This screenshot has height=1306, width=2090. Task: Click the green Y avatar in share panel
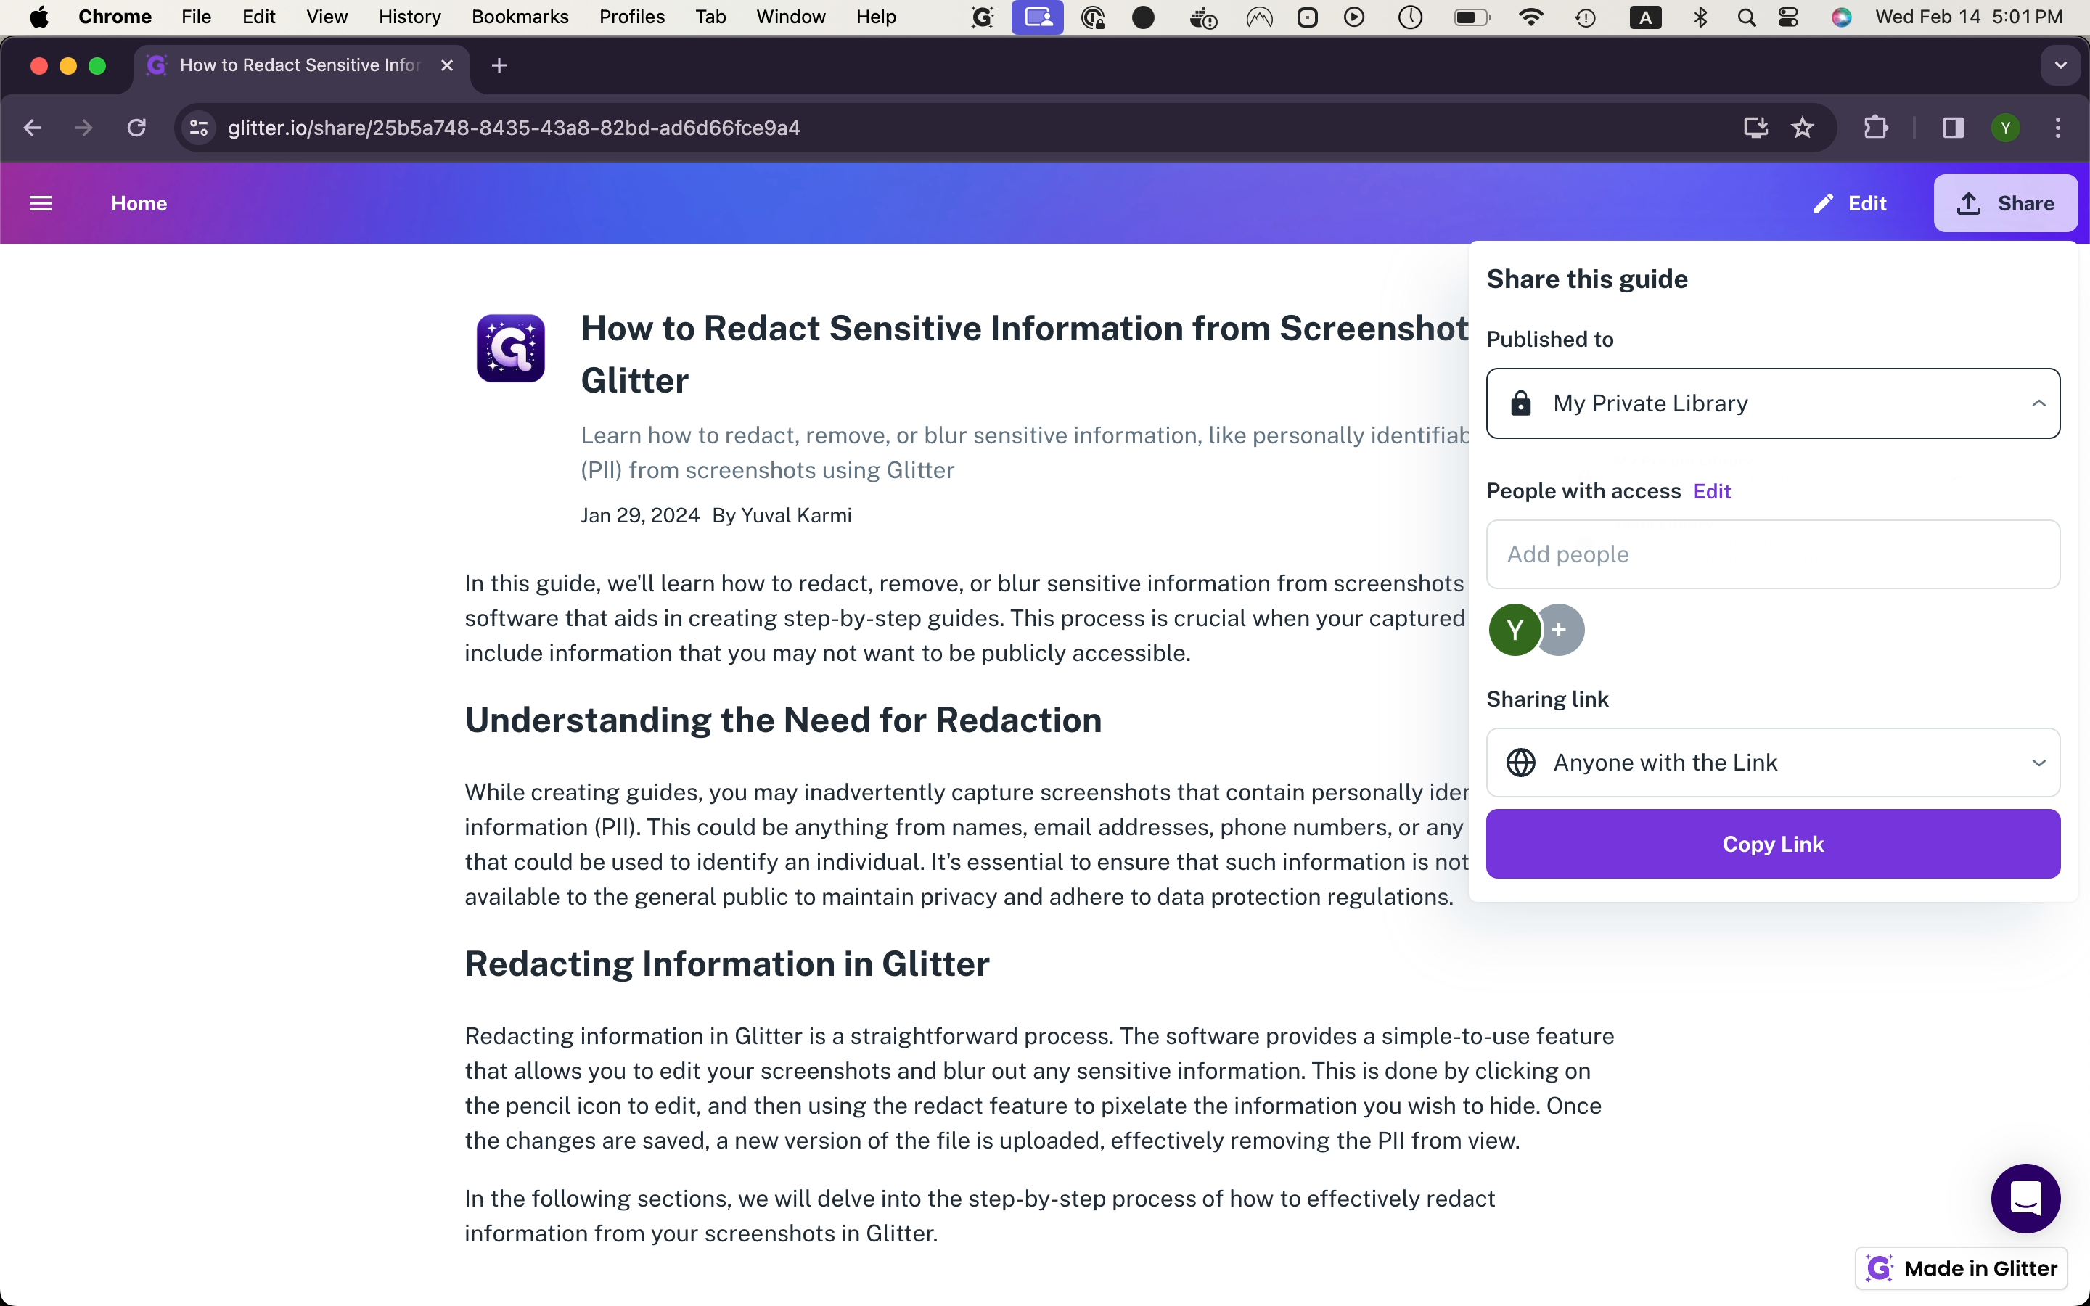[x=1514, y=630]
